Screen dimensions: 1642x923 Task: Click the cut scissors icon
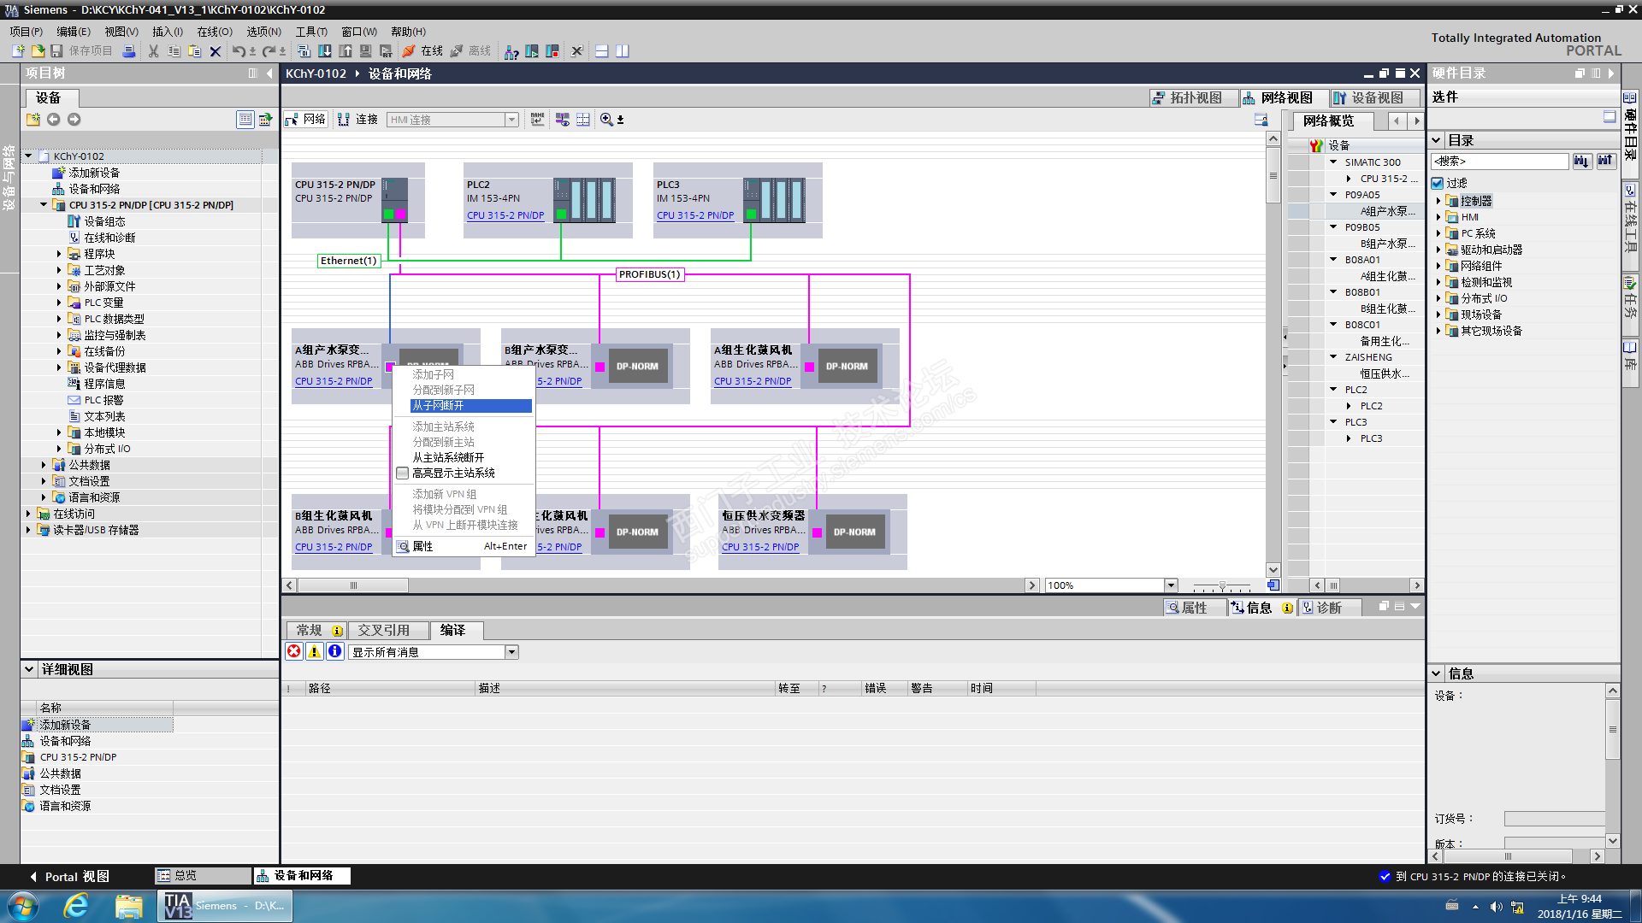[153, 51]
